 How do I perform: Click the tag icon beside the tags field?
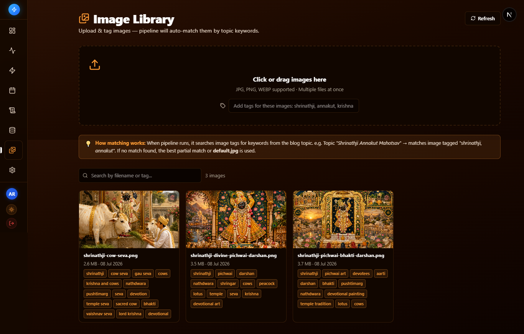pyautogui.click(x=223, y=106)
